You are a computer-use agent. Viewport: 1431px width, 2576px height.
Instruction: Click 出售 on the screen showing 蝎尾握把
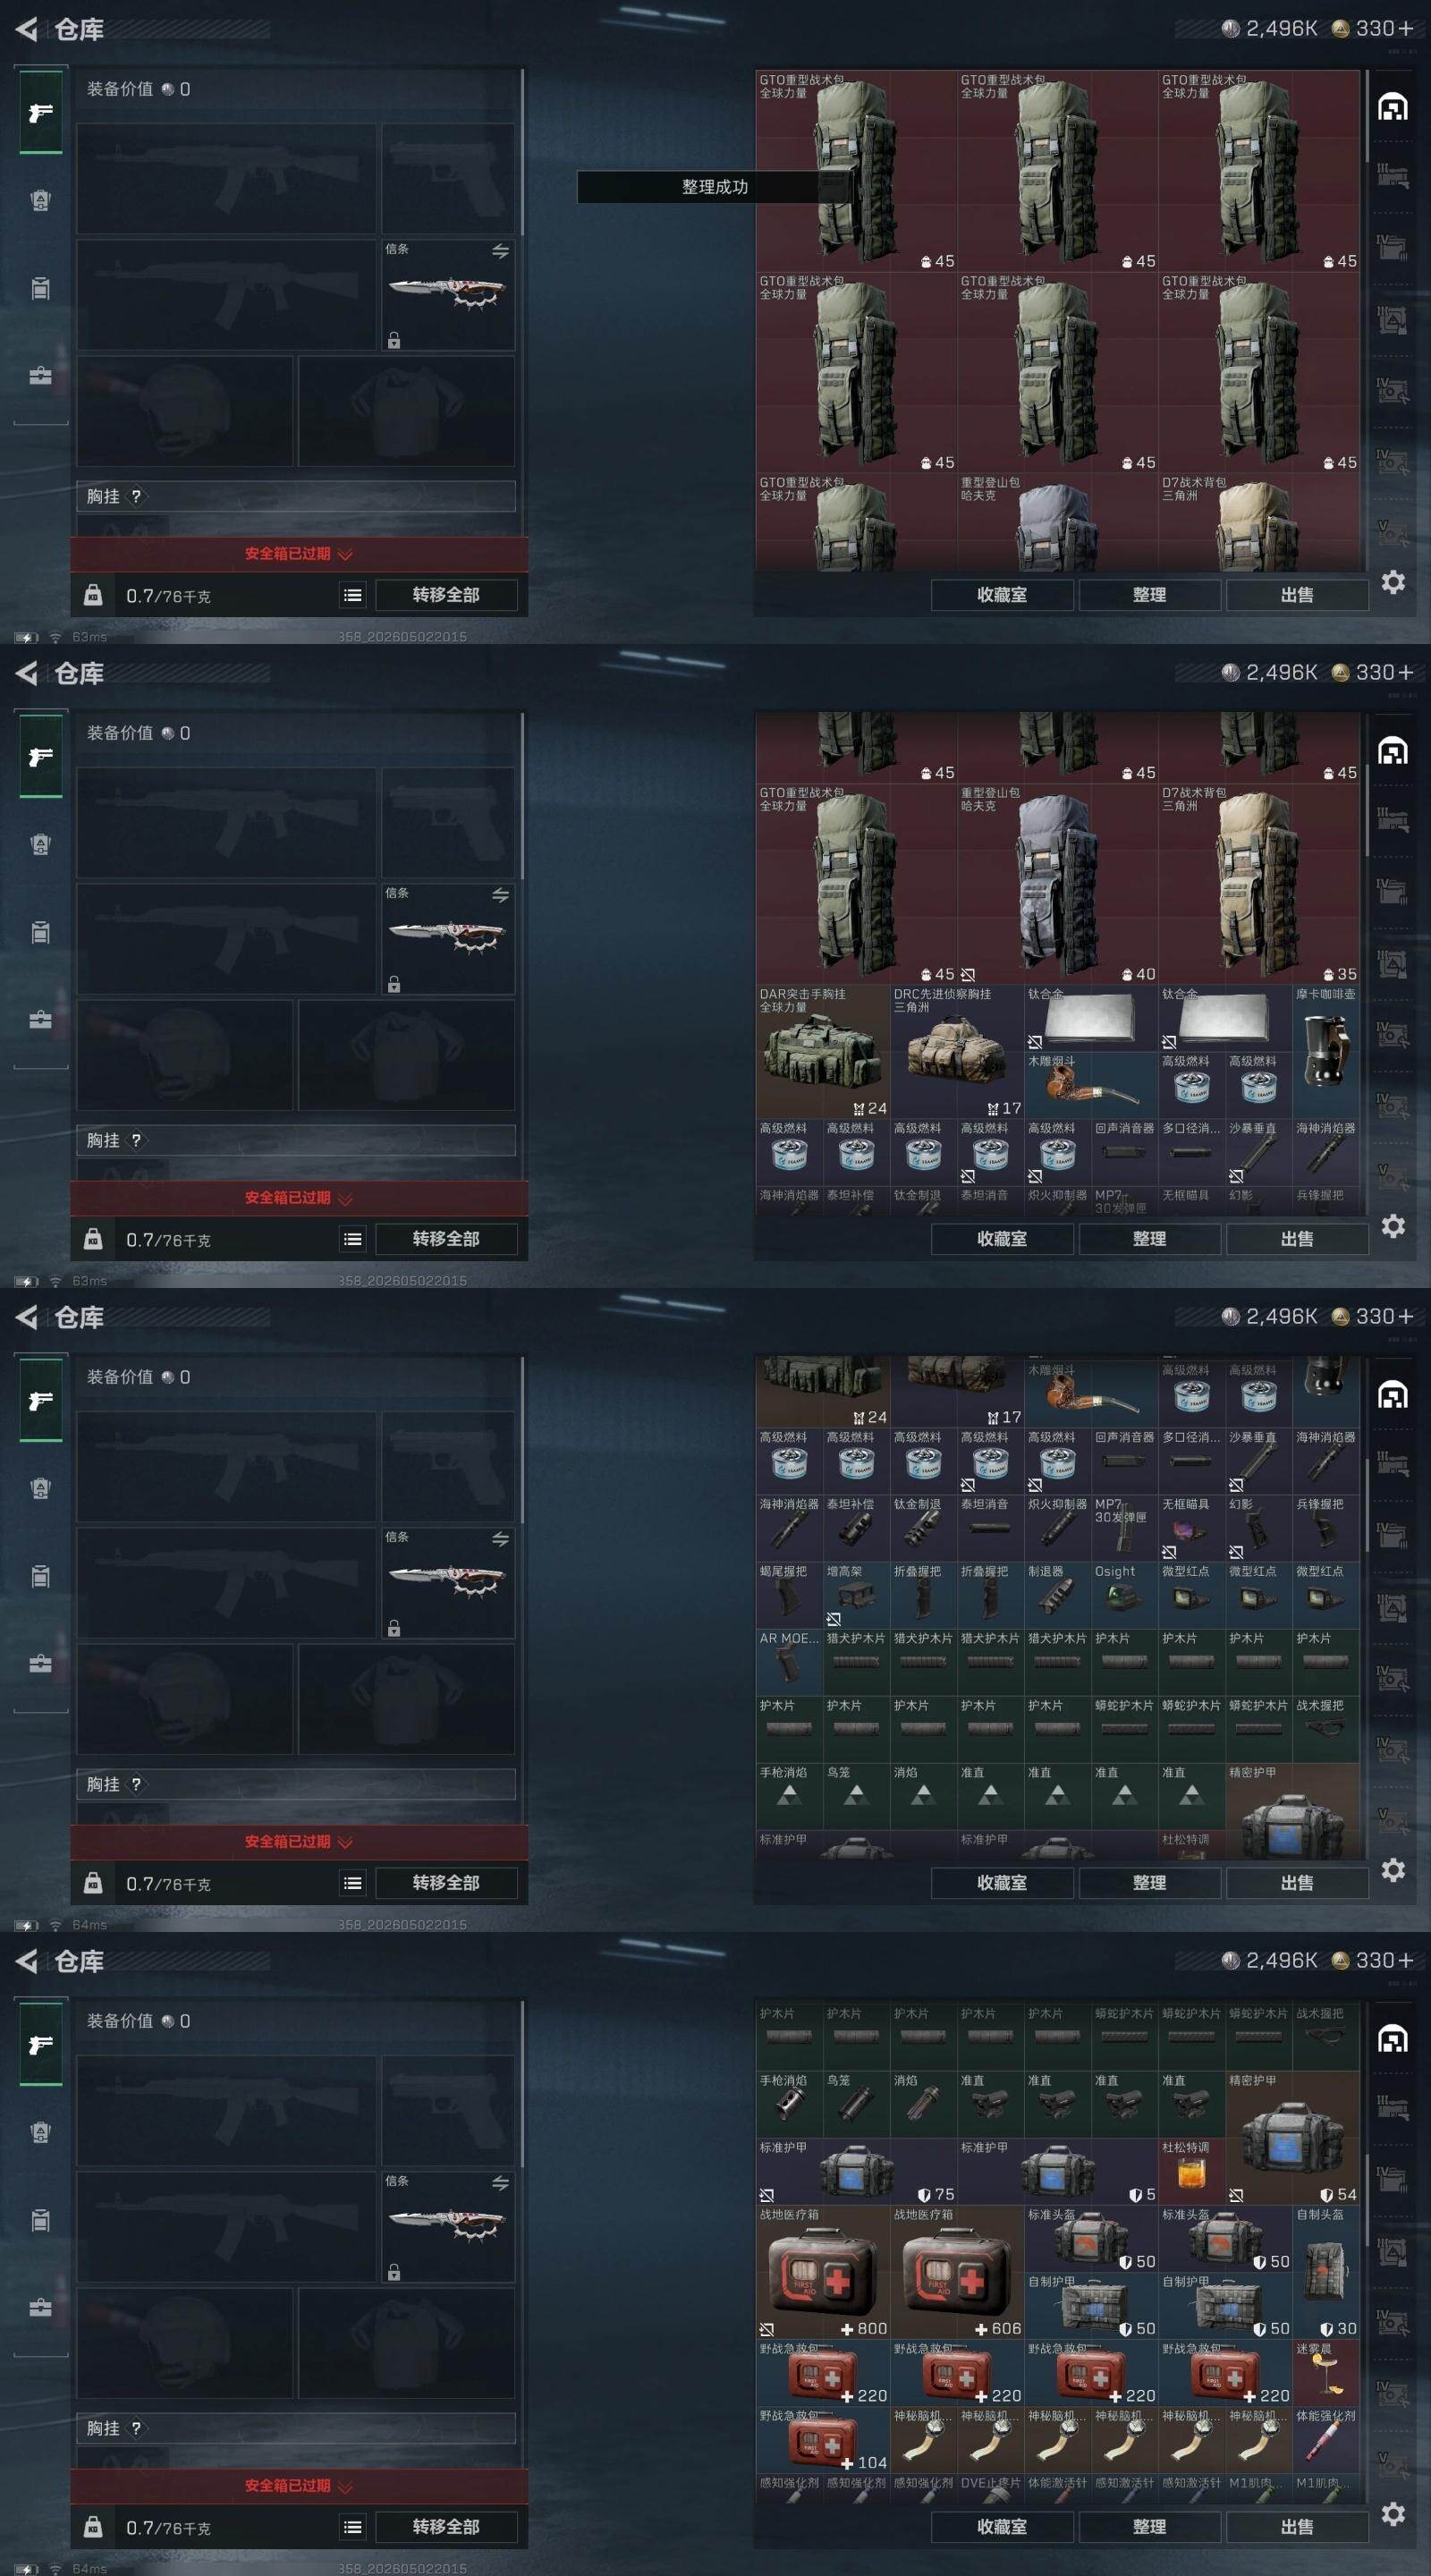tap(1297, 1883)
